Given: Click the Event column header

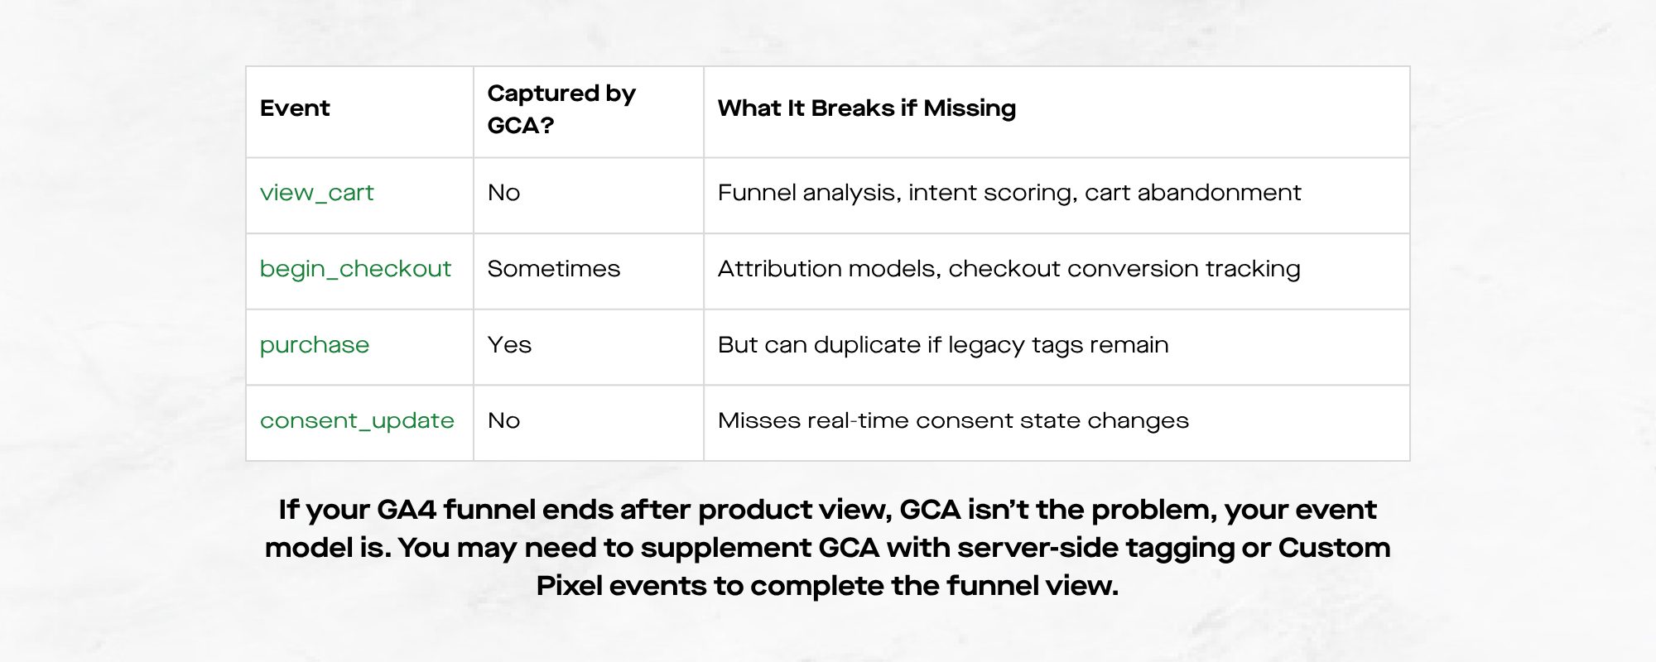Looking at the screenshot, I should coord(295,108).
